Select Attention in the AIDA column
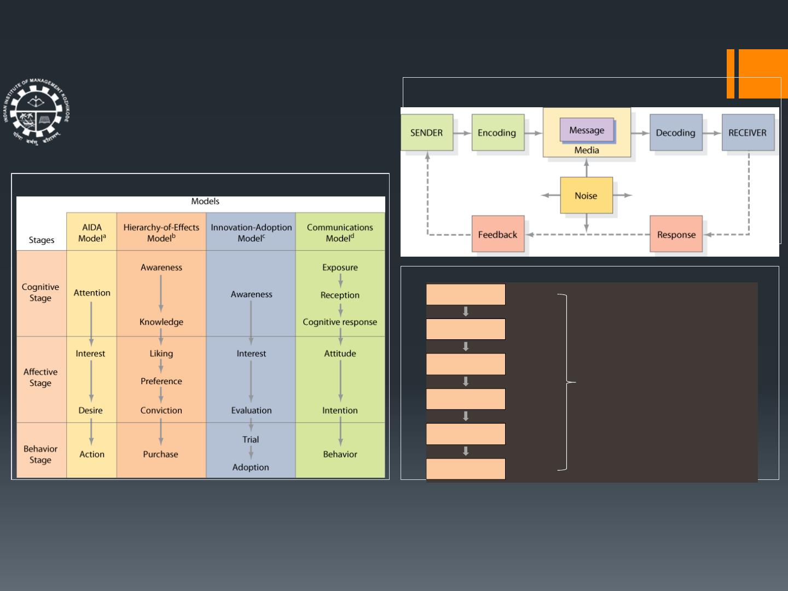The height and width of the screenshot is (591, 788). (92, 293)
